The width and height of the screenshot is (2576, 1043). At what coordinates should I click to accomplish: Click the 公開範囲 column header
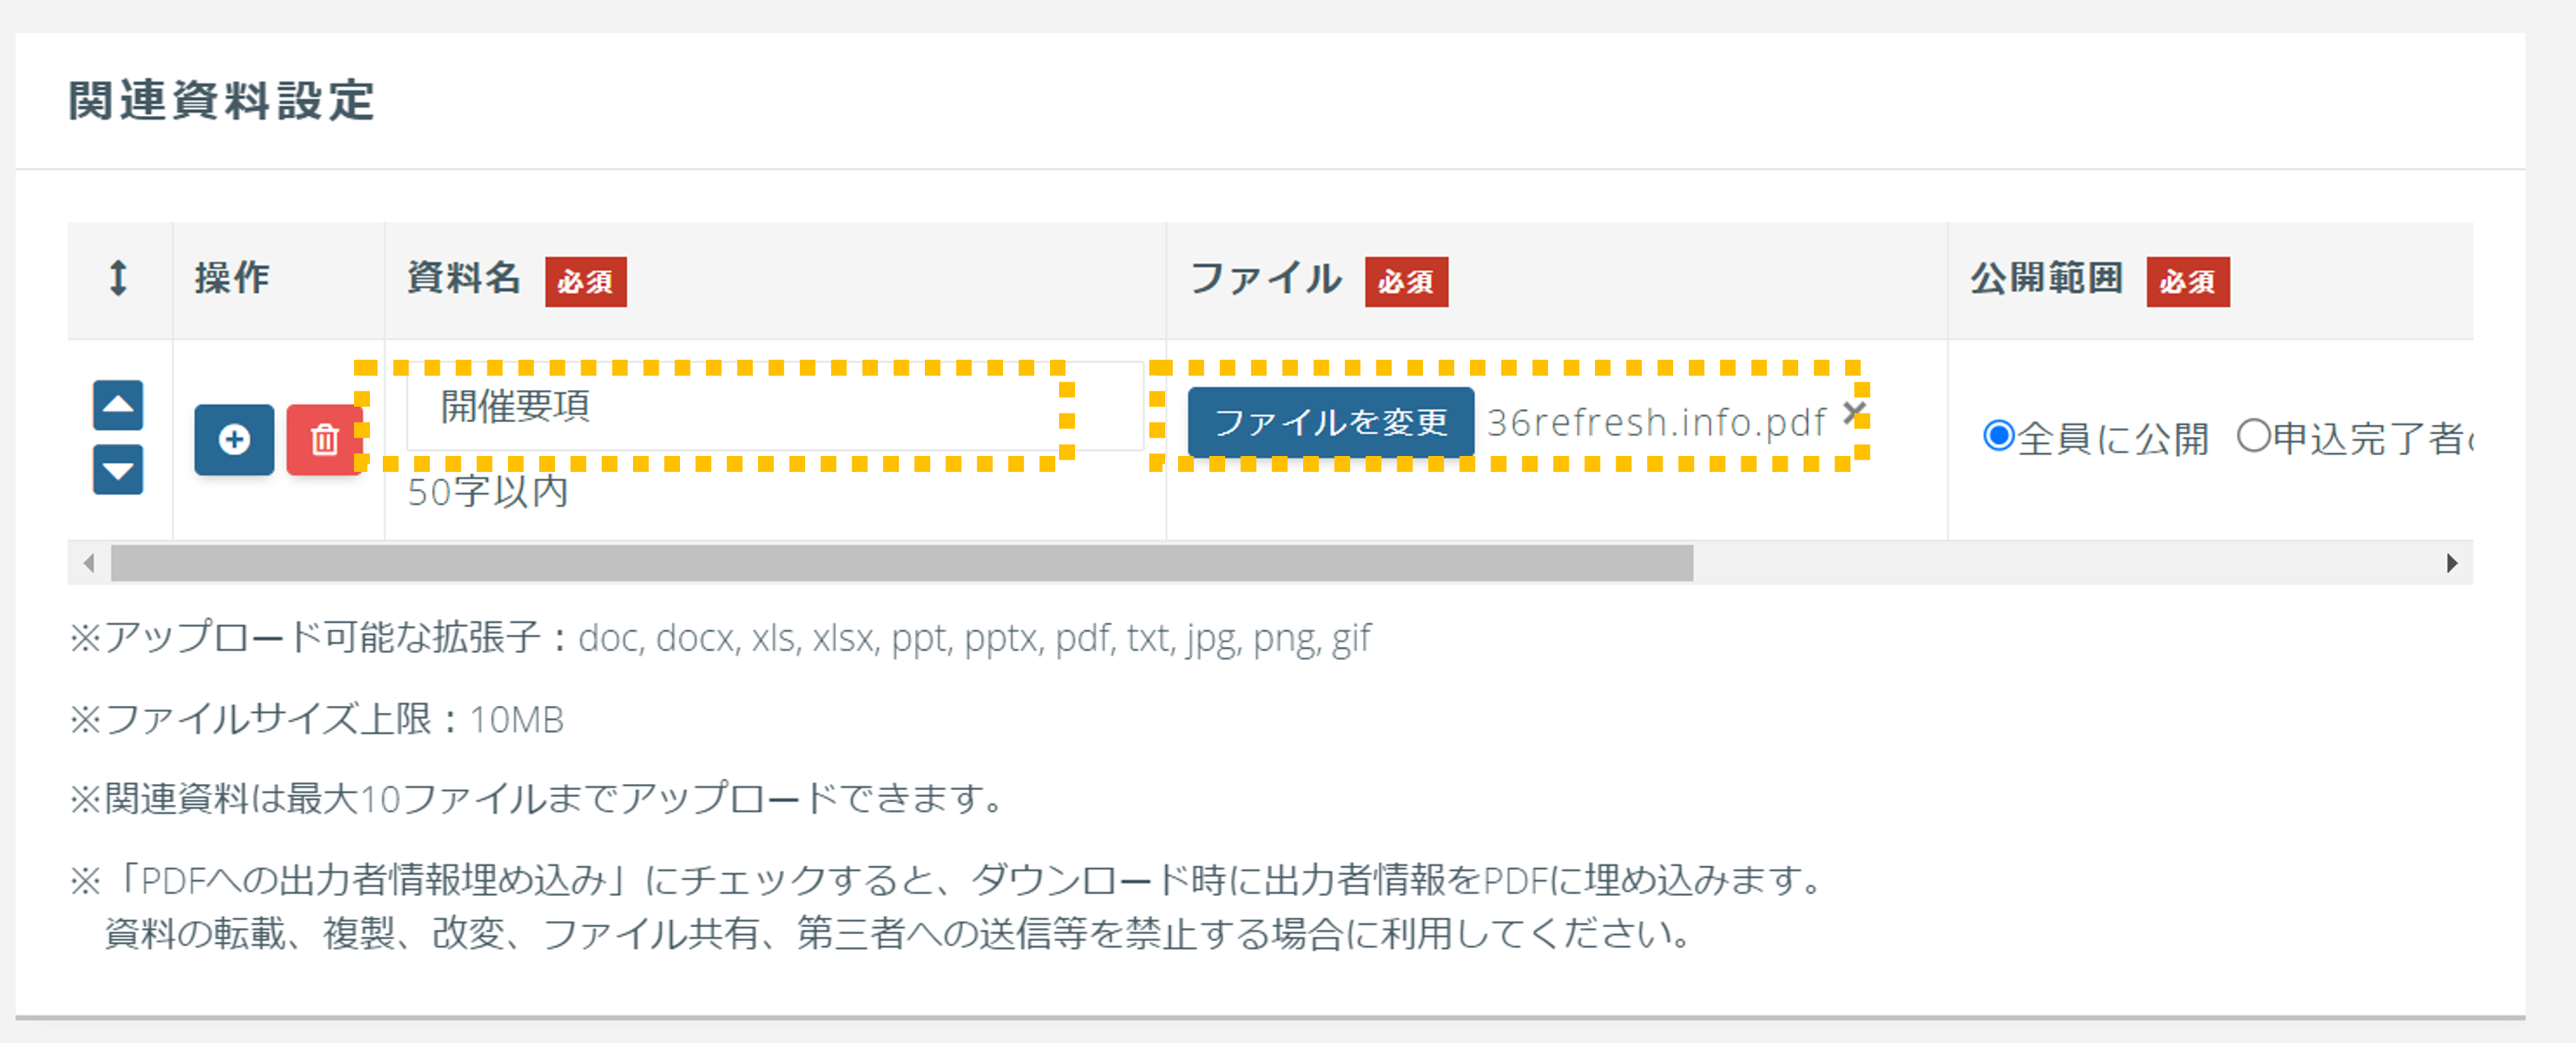click(x=2046, y=278)
